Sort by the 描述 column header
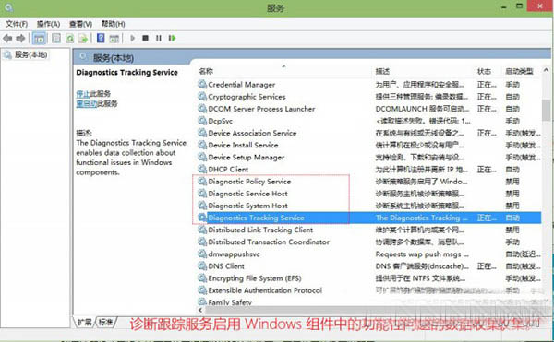Screen dimensions: 554x342 382,71
